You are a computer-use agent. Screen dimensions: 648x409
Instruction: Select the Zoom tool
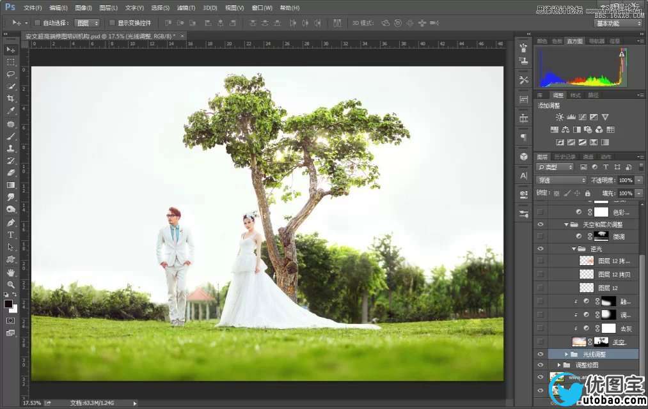tap(11, 285)
